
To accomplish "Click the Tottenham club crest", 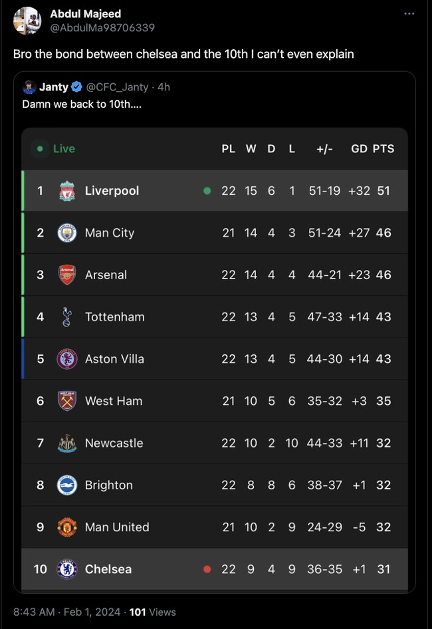I will pyautogui.click(x=66, y=316).
